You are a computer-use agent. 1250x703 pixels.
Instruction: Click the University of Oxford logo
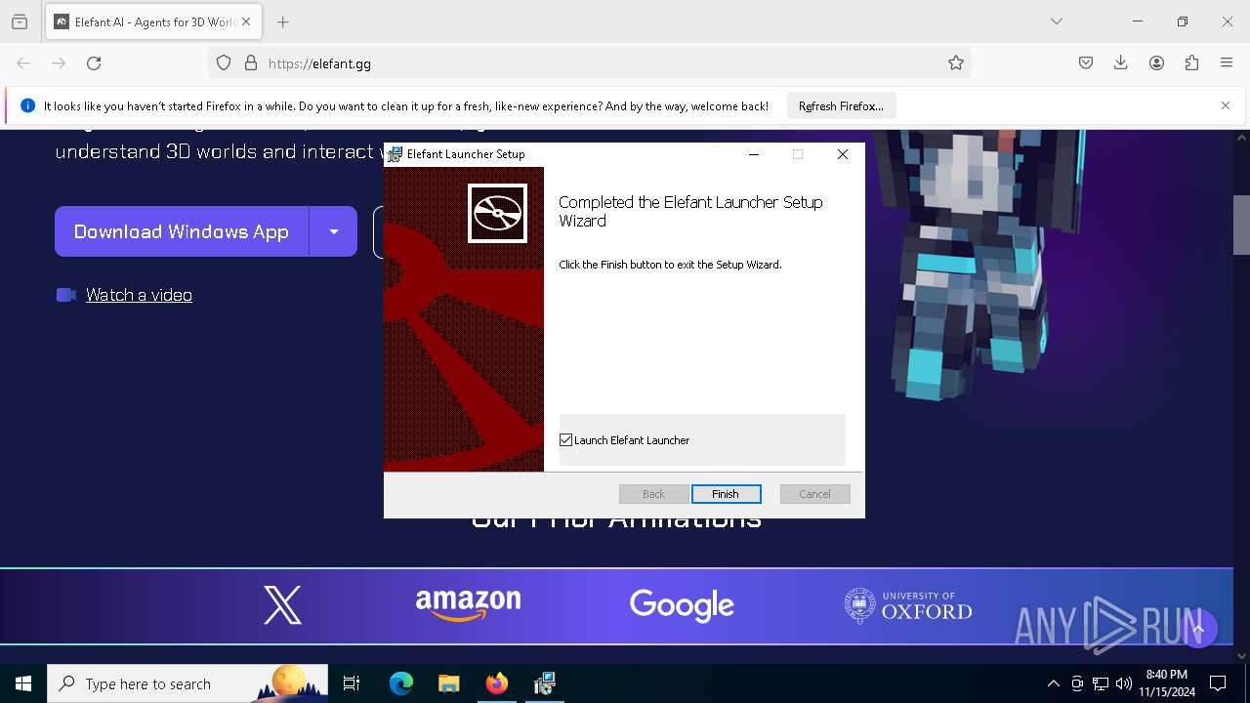point(908,606)
